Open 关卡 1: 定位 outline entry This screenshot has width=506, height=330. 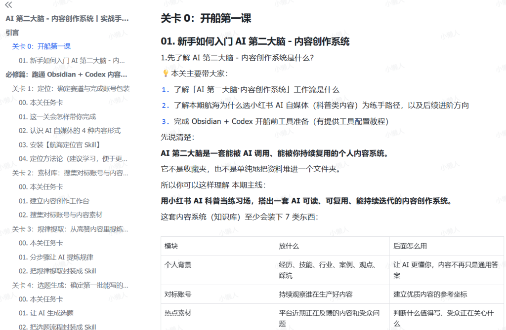(71, 89)
